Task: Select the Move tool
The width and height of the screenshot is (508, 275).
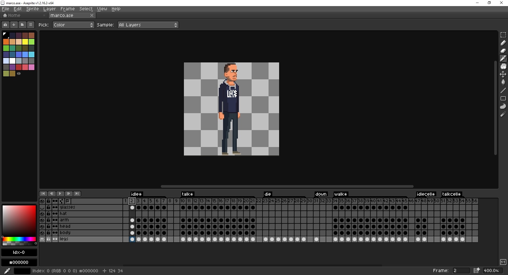Action: 503,74
